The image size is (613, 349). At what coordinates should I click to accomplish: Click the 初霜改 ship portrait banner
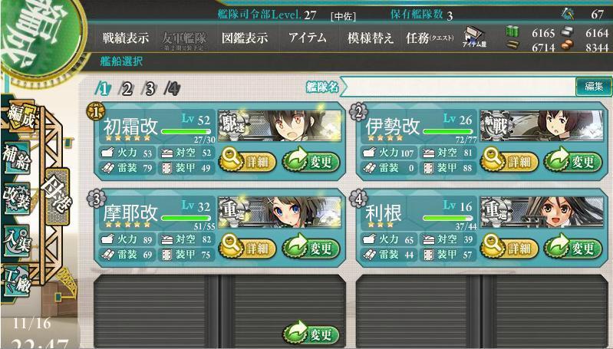279,126
